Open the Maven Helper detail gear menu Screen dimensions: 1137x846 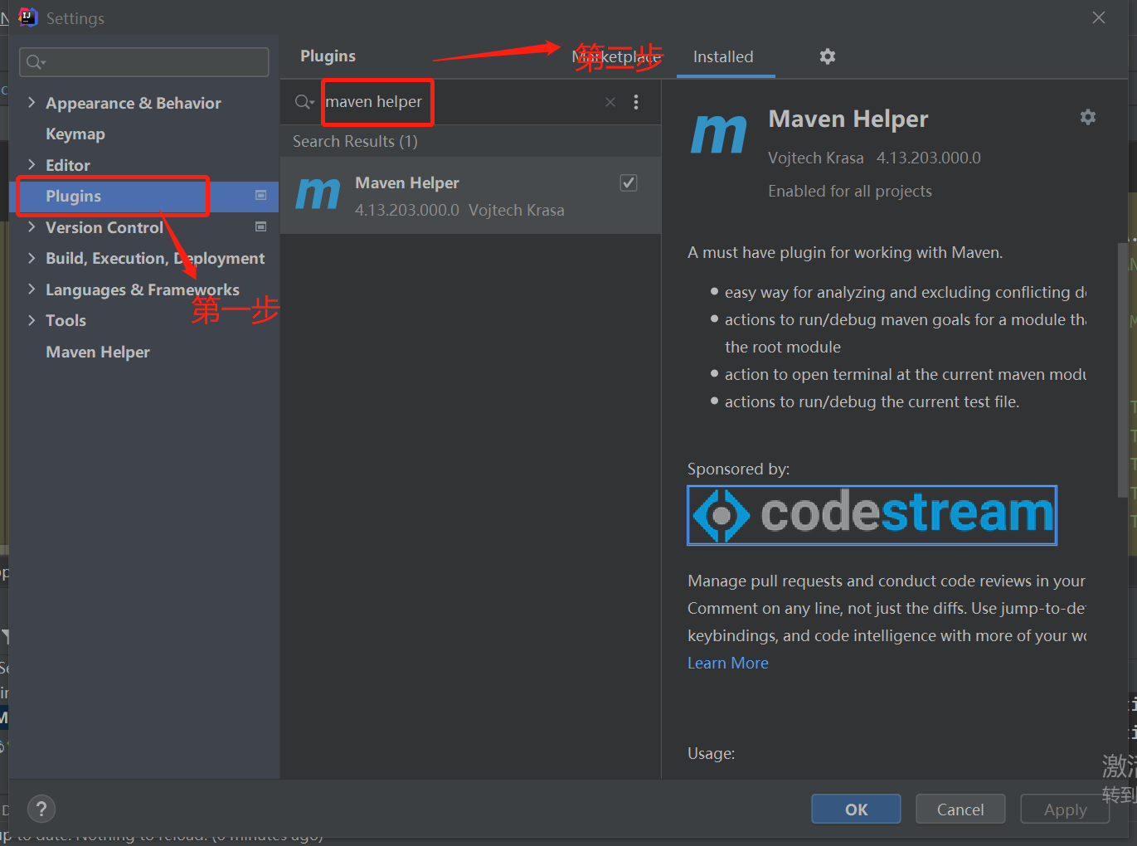pyautogui.click(x=1088, y=118)
